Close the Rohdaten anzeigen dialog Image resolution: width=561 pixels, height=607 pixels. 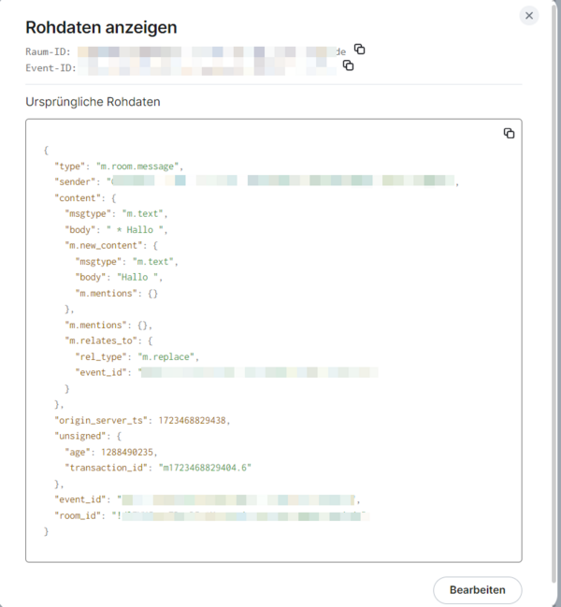pos(529,16)
